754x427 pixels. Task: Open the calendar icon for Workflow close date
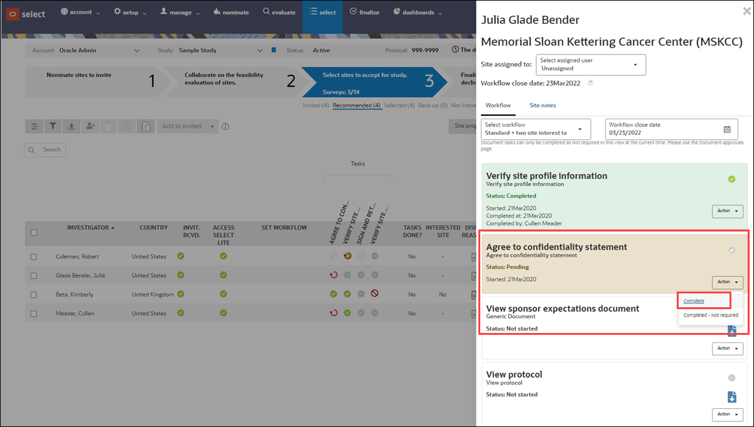[727, 130]
